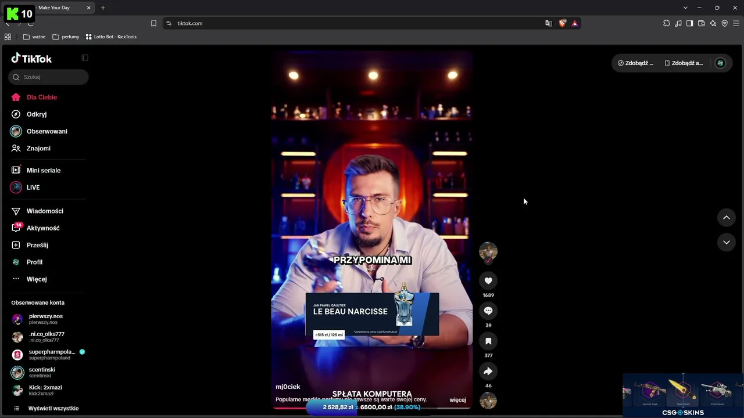Viewport: 744px width, 418px height.
Task: Click the Zdobądź a... app button
Action: pos(684,63)
